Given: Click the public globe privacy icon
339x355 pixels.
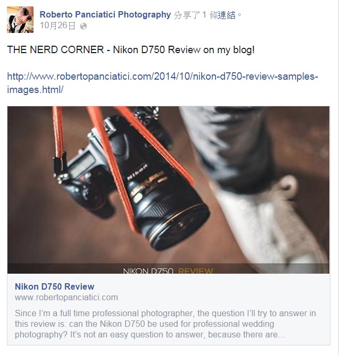Looking at the screenshot, I should 84,26.
